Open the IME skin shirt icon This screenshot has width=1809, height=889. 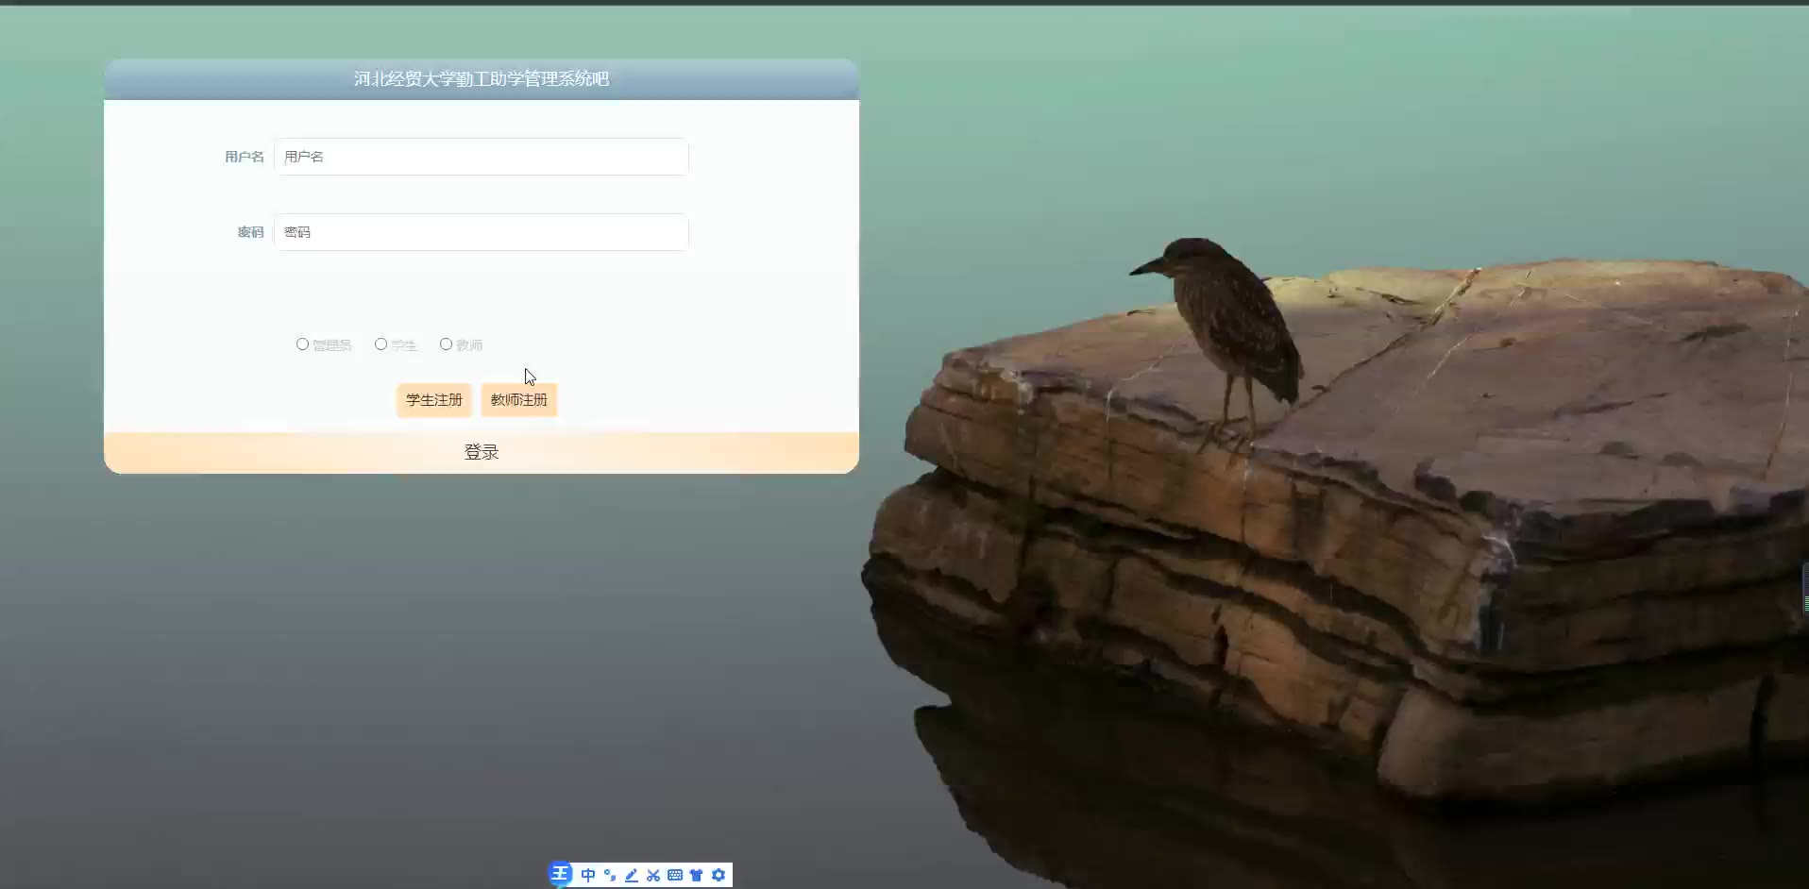coord(697,875)
